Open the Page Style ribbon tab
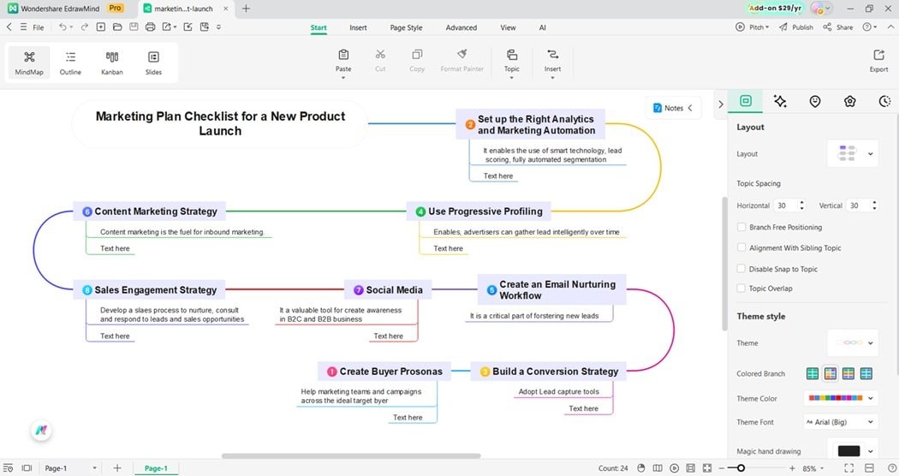The image size is (899, 476). point(406,27)
